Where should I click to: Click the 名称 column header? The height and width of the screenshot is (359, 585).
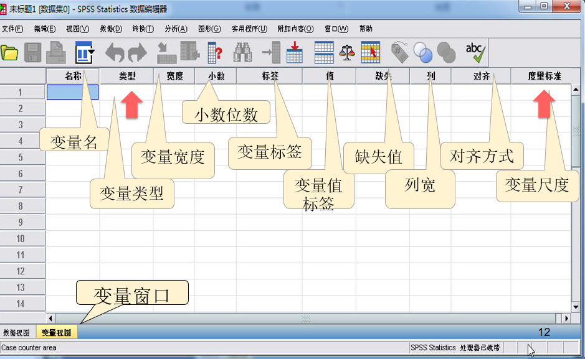pyautogui.click(x=73, y=77)
